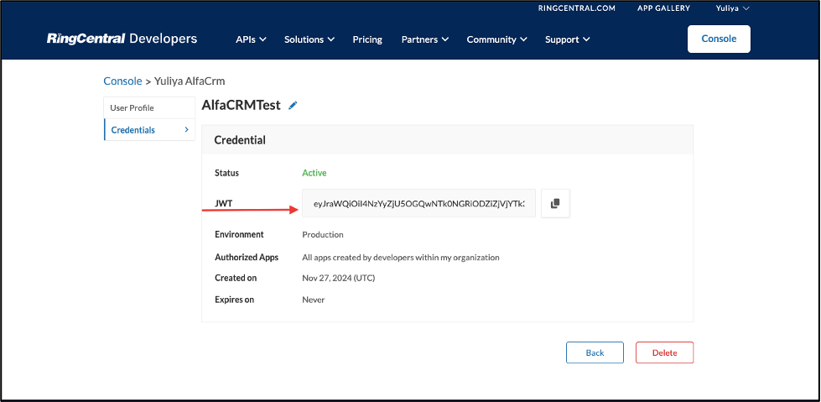Follow the Console breadcrumb link
The height and width of the screenshot is (402, 821).
122,81
